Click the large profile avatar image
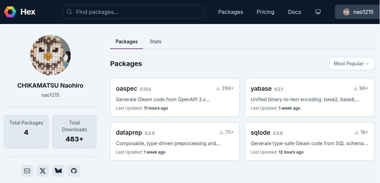Screen dimensions: 380x183 point(50,55)
